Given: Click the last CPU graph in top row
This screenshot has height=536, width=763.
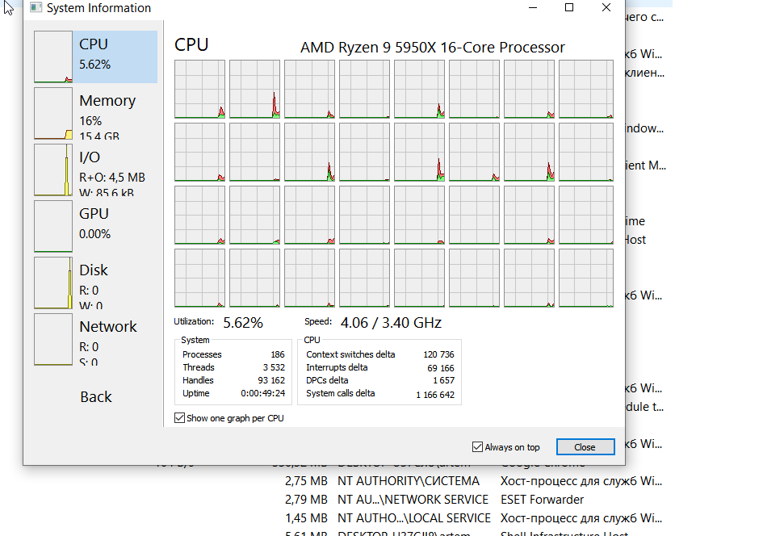Looking at the screenshot, I should pos(586,89).
